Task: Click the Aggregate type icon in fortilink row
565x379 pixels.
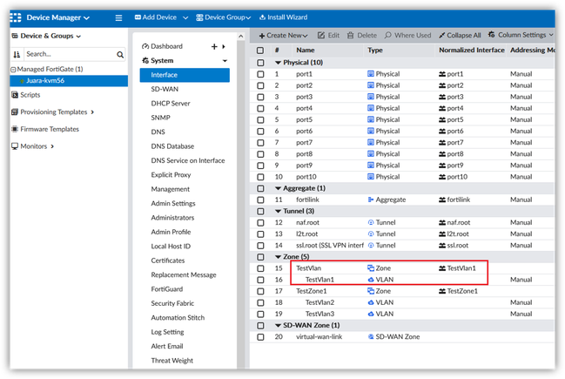Action: tap(370, 200)
